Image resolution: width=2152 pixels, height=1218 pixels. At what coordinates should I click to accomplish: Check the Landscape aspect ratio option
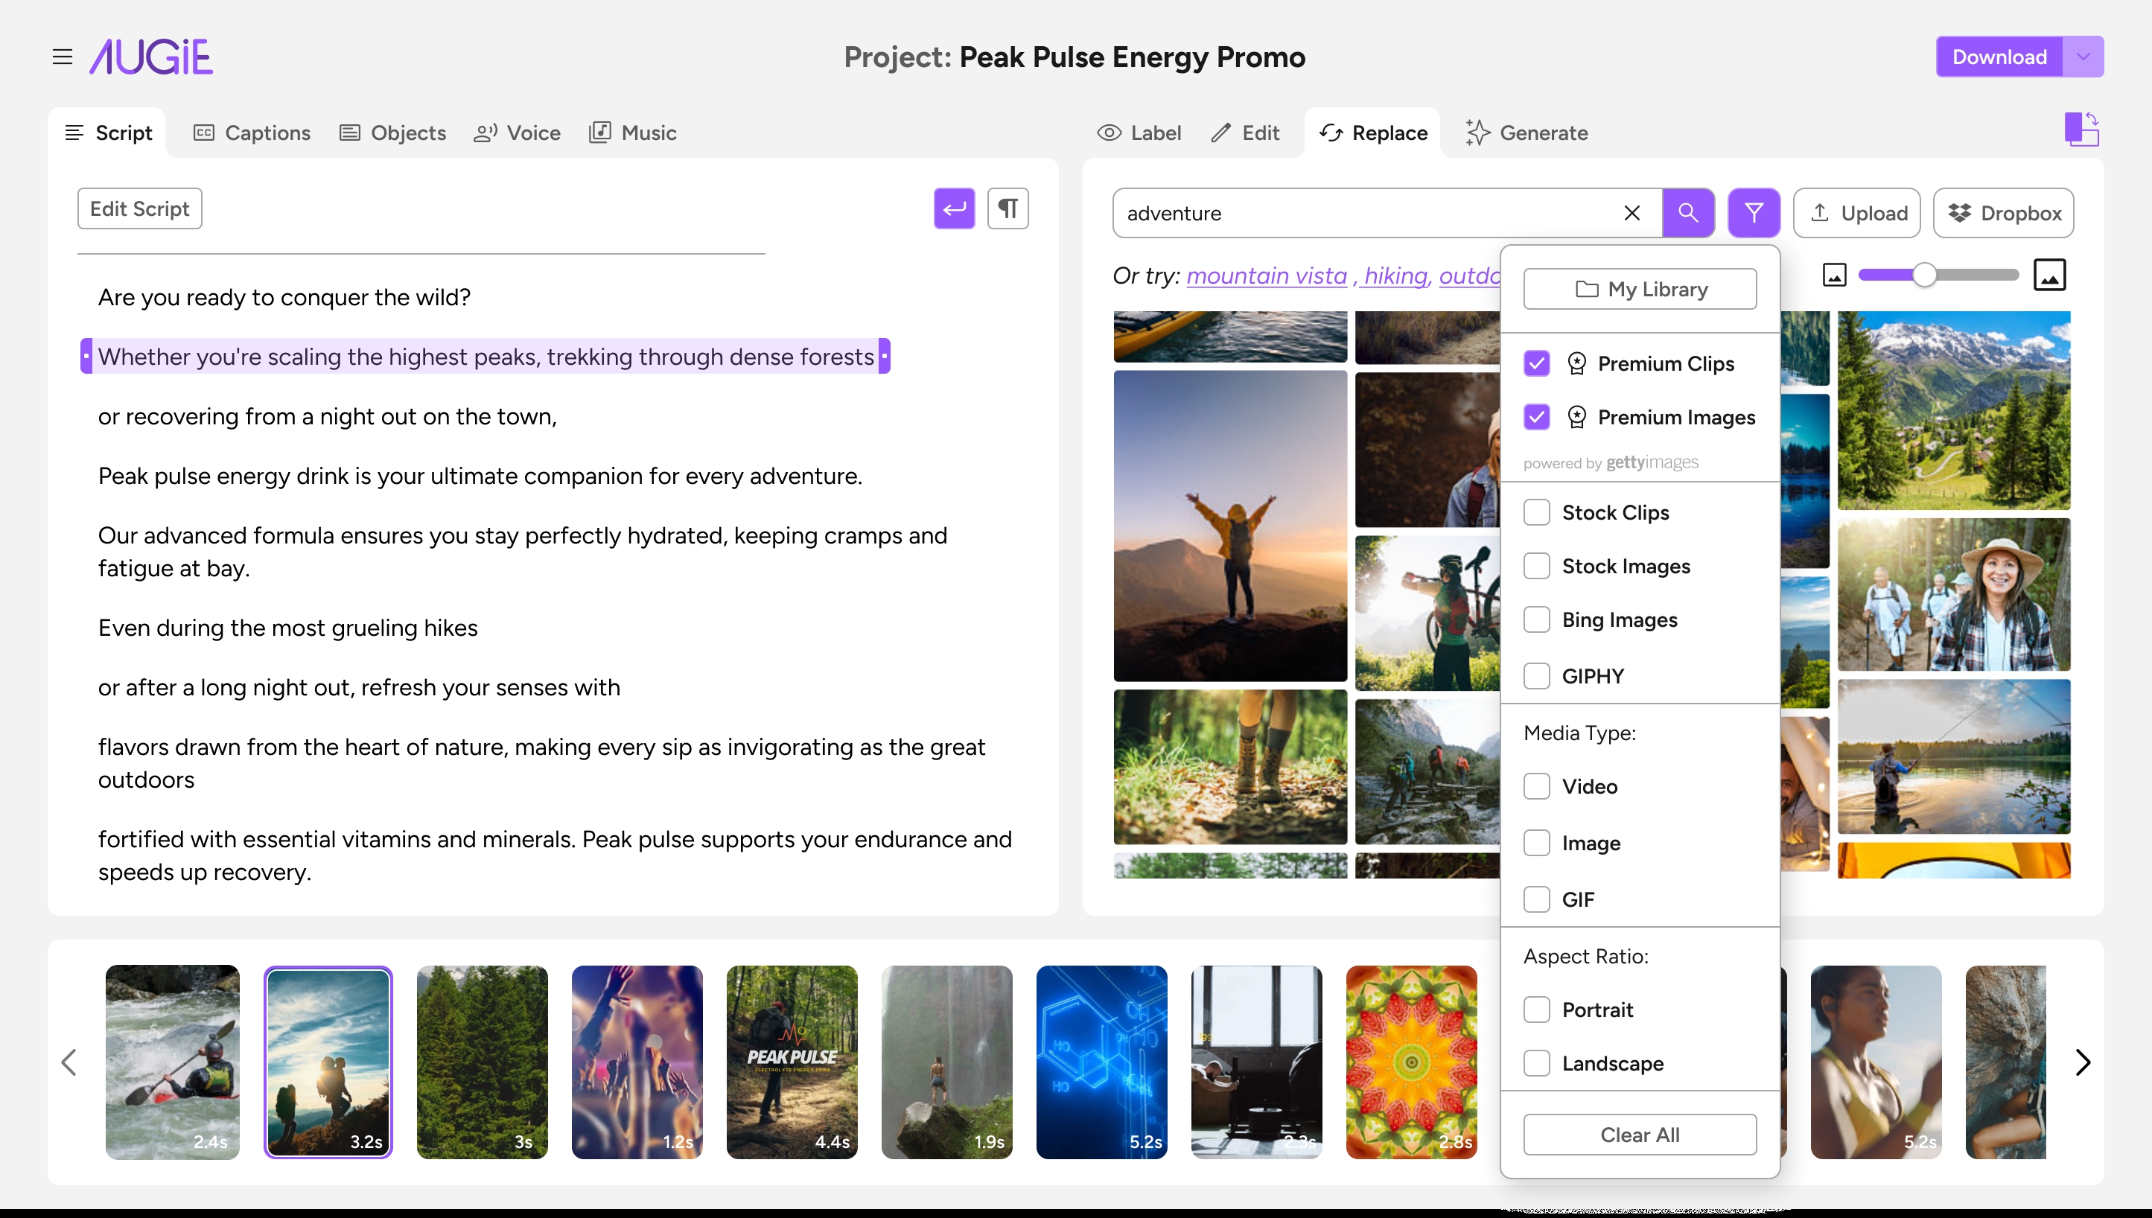(1536, 1063)
